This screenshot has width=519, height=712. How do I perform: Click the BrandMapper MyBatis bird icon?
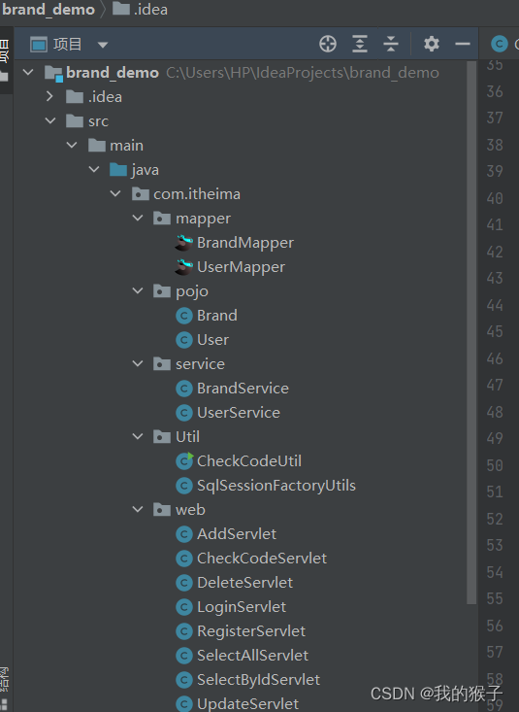click(x=183, y=243)
